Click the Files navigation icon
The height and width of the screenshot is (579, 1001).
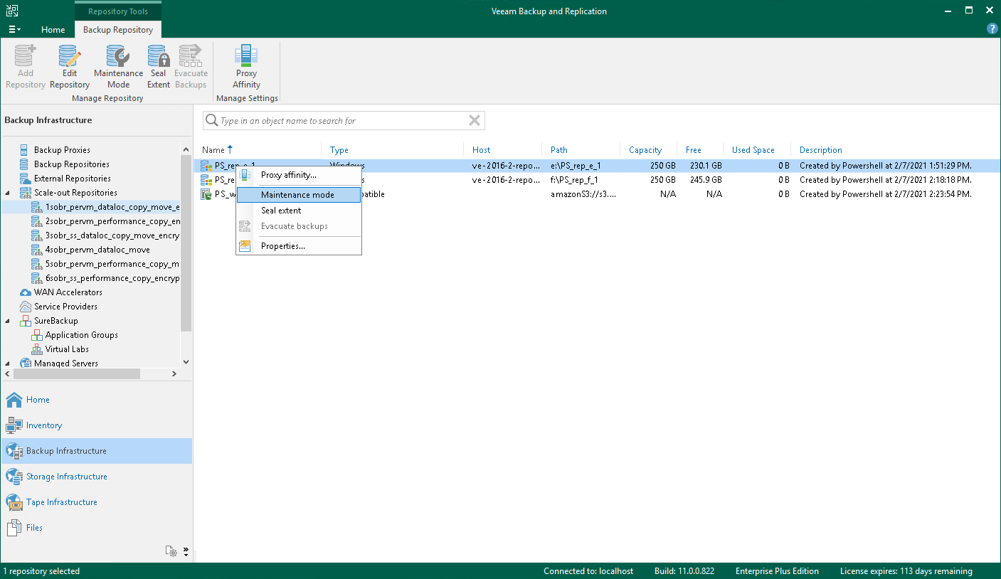(x=14, y=528)
